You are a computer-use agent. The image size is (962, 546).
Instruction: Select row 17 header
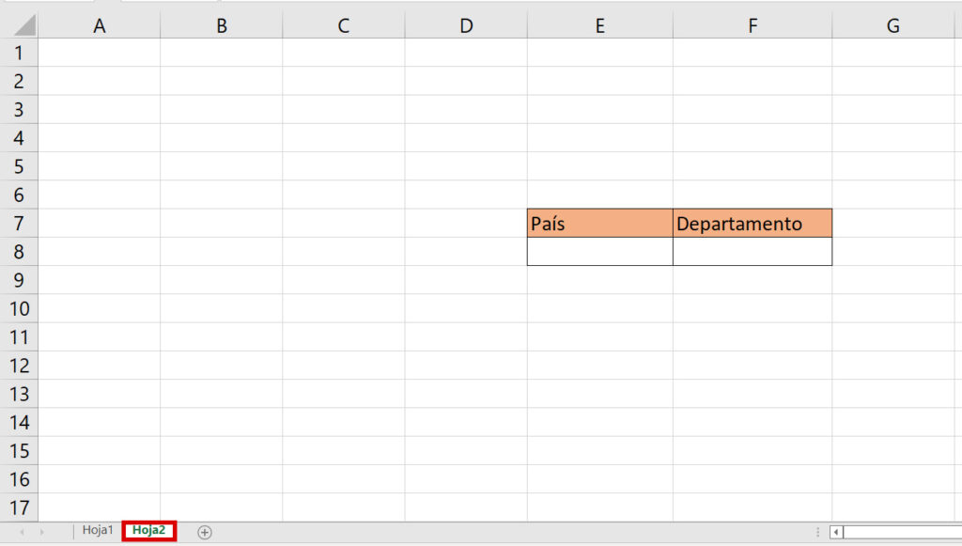(x=19, y=507)
